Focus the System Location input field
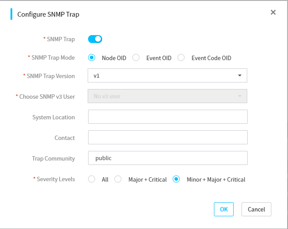 (168, 117)
